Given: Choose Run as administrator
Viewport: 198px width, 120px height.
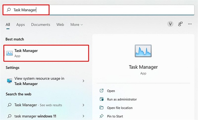Looking at the screenshot, I should tap(122, 99).
